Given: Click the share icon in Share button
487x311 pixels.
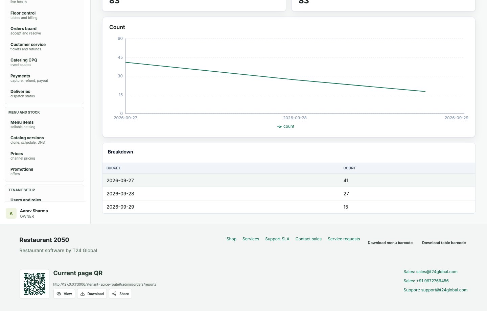Looking at the screenshot, I should [x=114, y=294].
